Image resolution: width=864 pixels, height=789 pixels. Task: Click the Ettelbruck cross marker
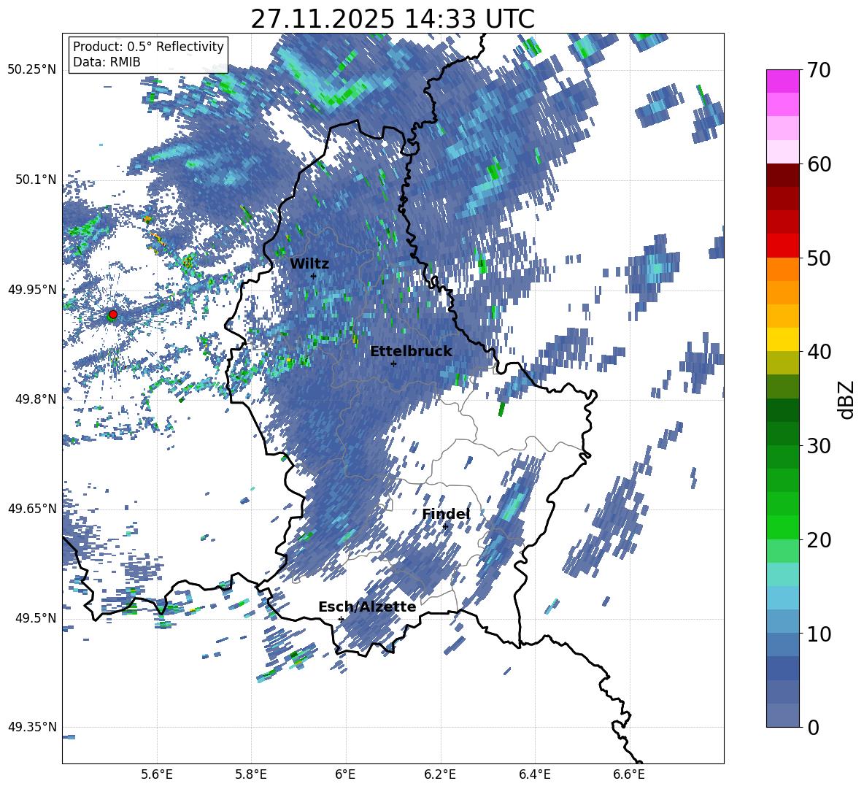pos(393,363)
